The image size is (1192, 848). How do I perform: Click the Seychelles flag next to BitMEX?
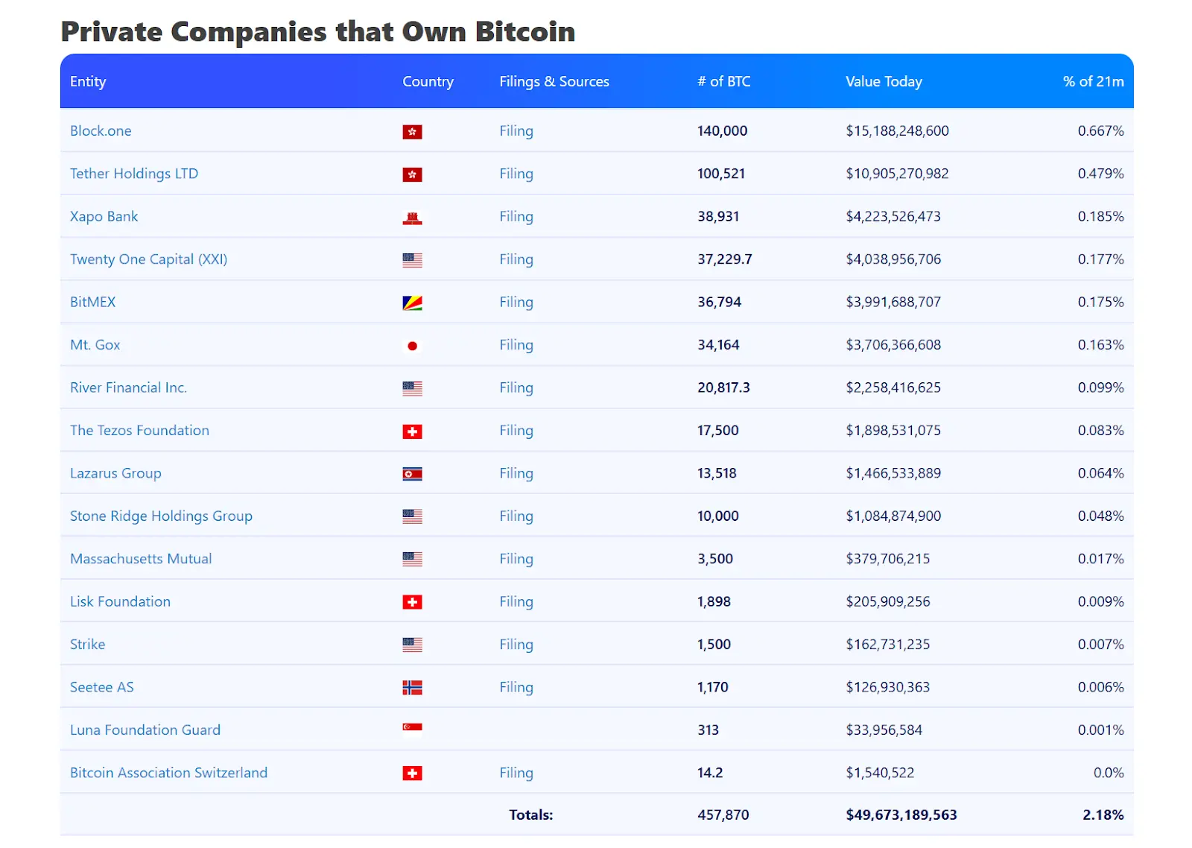point(412,303)
